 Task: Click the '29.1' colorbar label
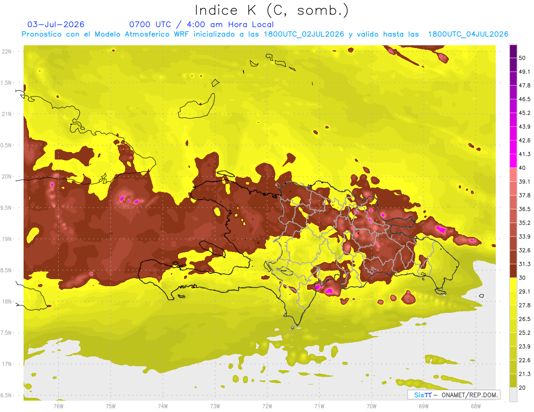click(x=525, y=291)
